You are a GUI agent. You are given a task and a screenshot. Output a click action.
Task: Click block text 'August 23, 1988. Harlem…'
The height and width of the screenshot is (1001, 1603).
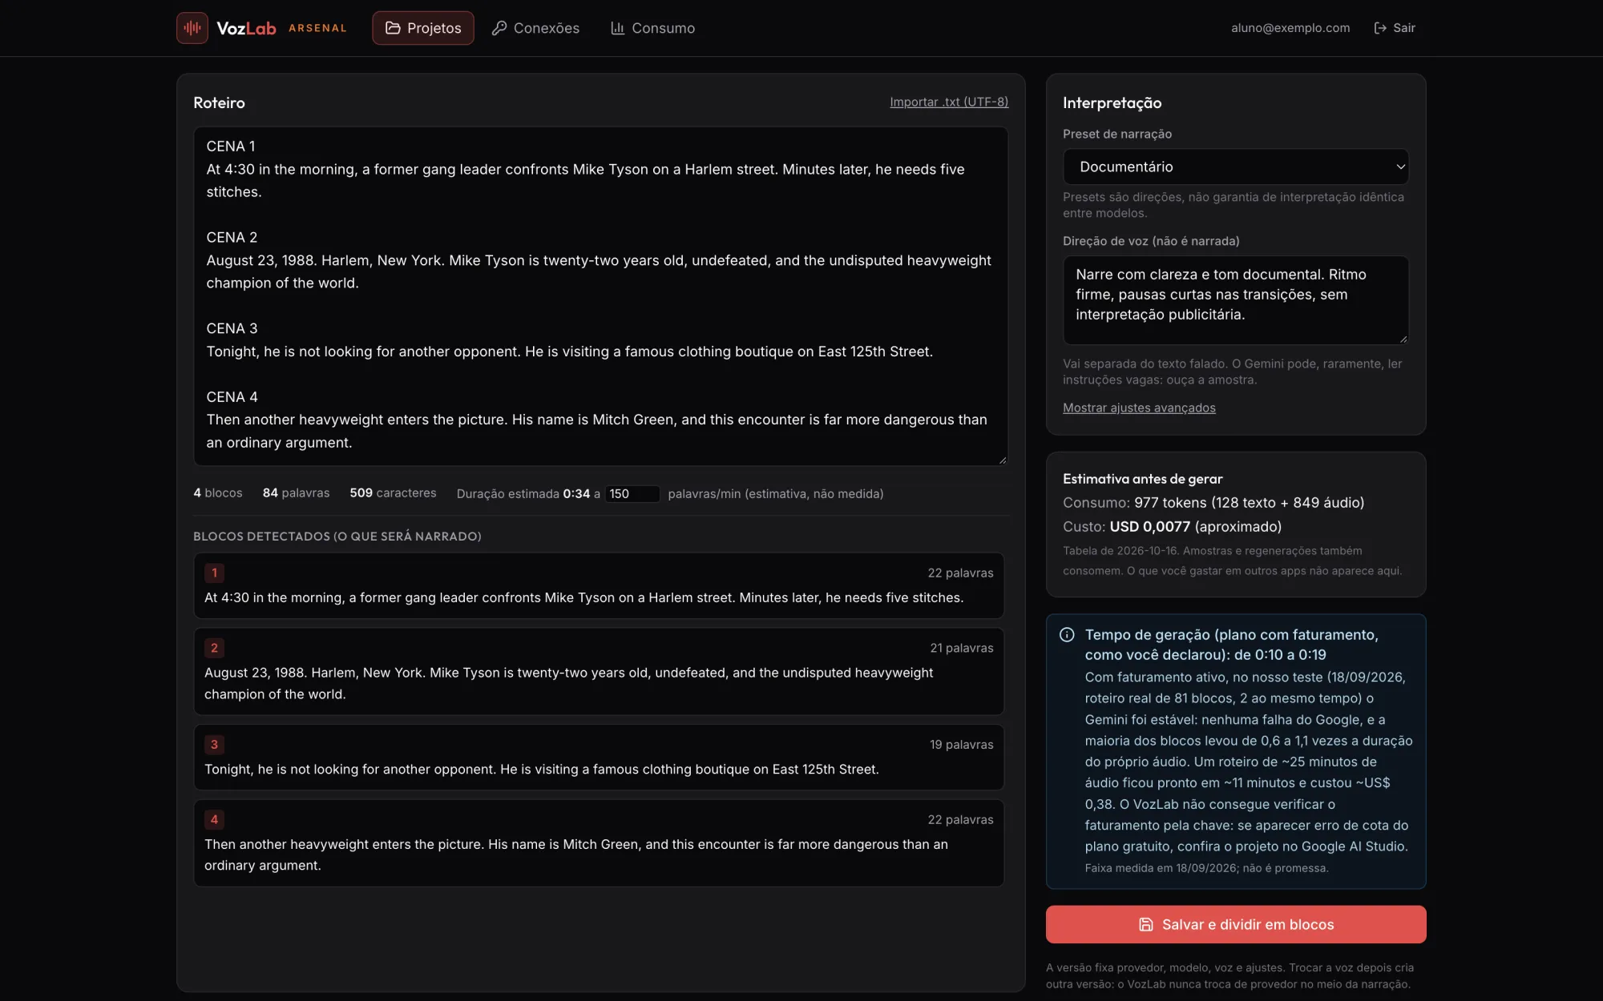(x=568, y=683)
